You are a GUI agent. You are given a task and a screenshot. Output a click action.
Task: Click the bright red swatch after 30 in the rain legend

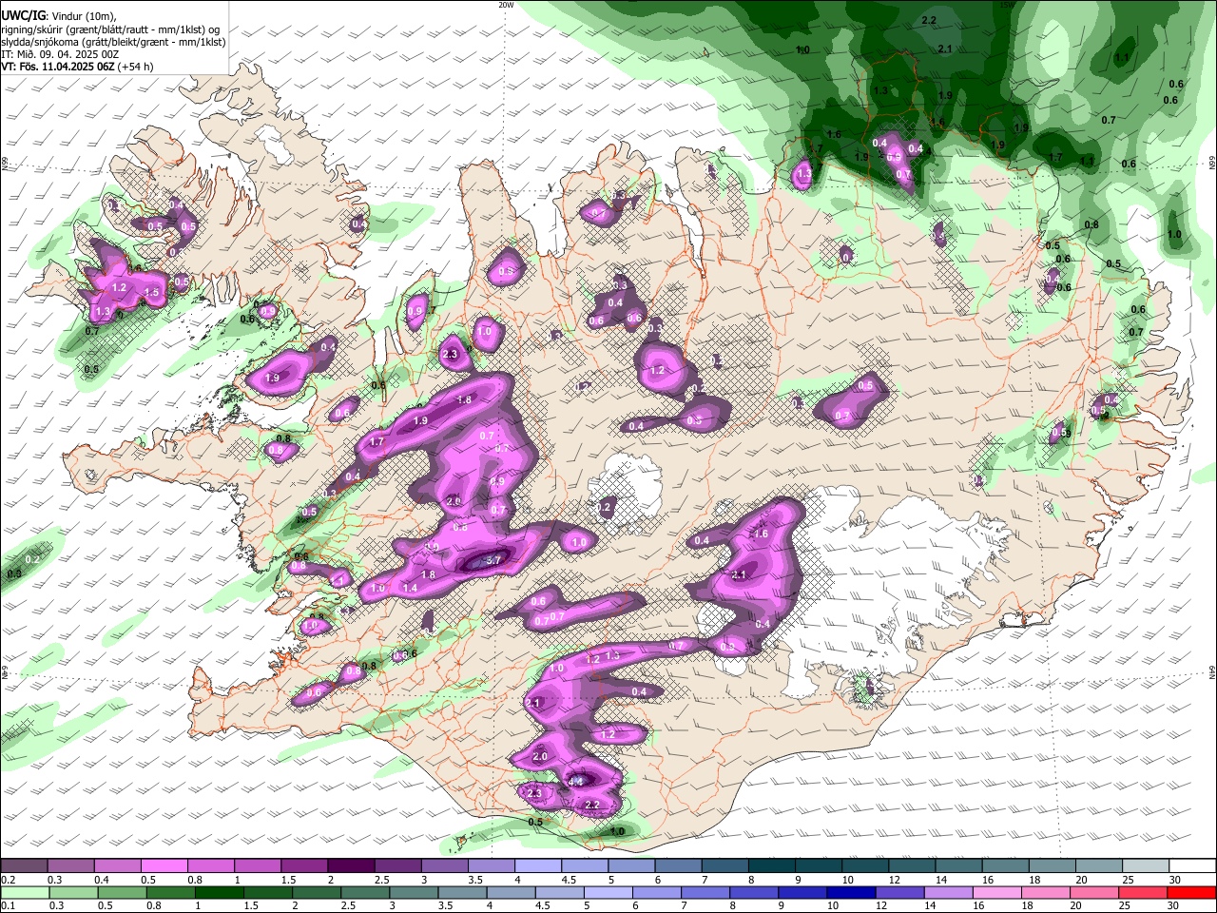click(1192, 892)
